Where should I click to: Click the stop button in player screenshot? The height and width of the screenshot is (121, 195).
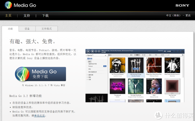pos(92,51)
